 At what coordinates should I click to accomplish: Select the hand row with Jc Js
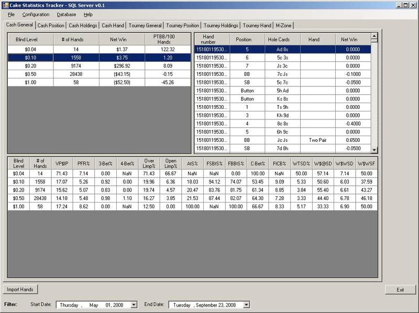(x=283, y=140)
